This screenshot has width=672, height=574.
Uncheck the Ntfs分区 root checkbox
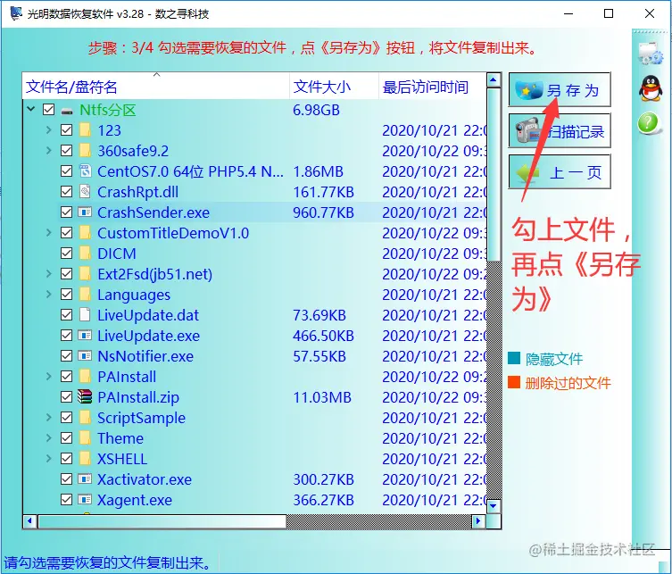tap(48, 110)
